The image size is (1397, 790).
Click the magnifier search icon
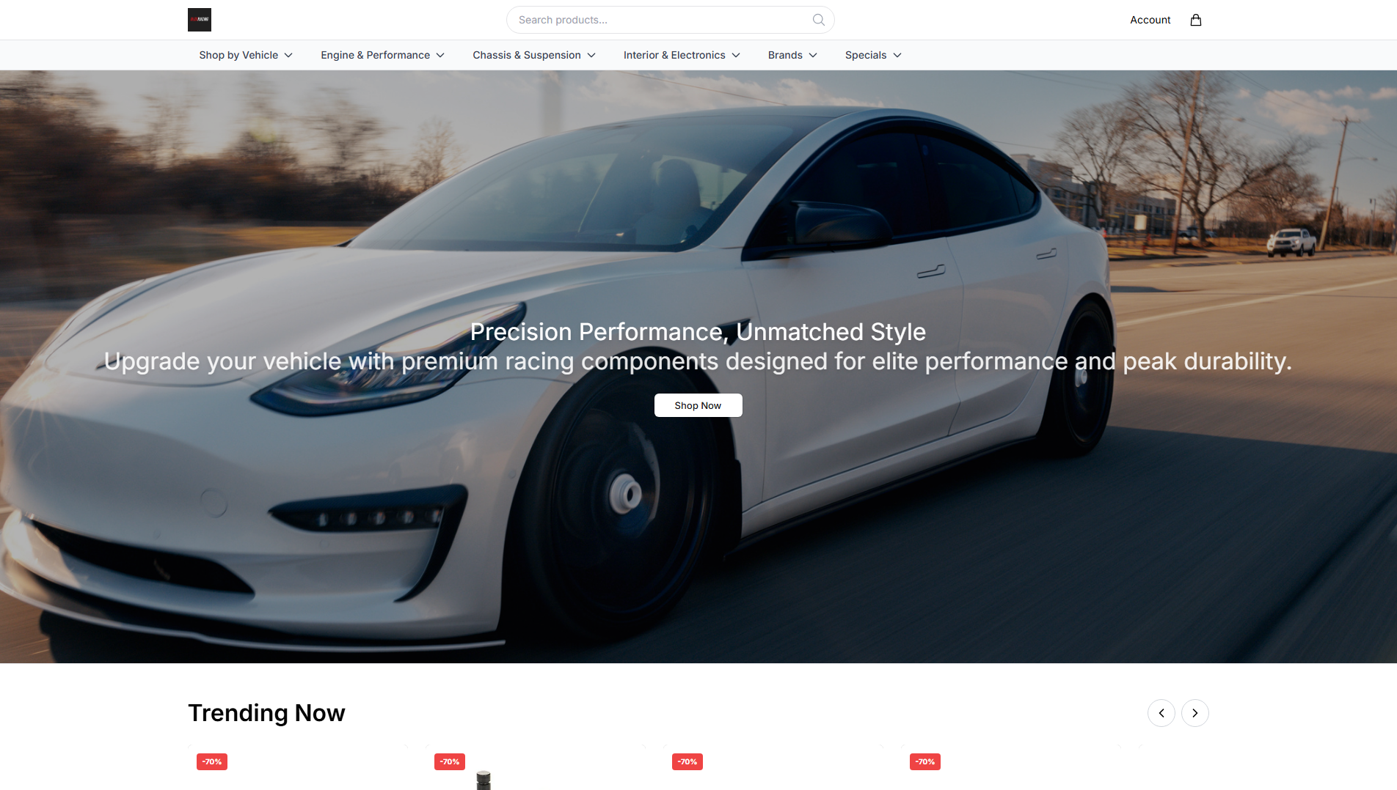click(x=818, y=20)
